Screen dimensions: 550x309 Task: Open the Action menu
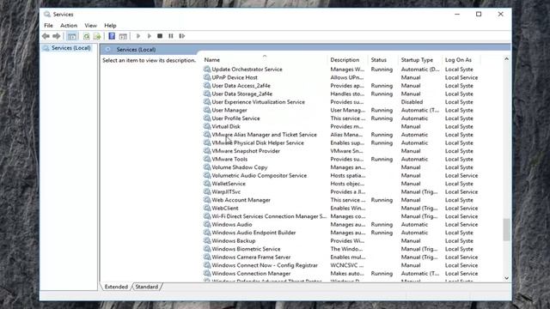69,26
